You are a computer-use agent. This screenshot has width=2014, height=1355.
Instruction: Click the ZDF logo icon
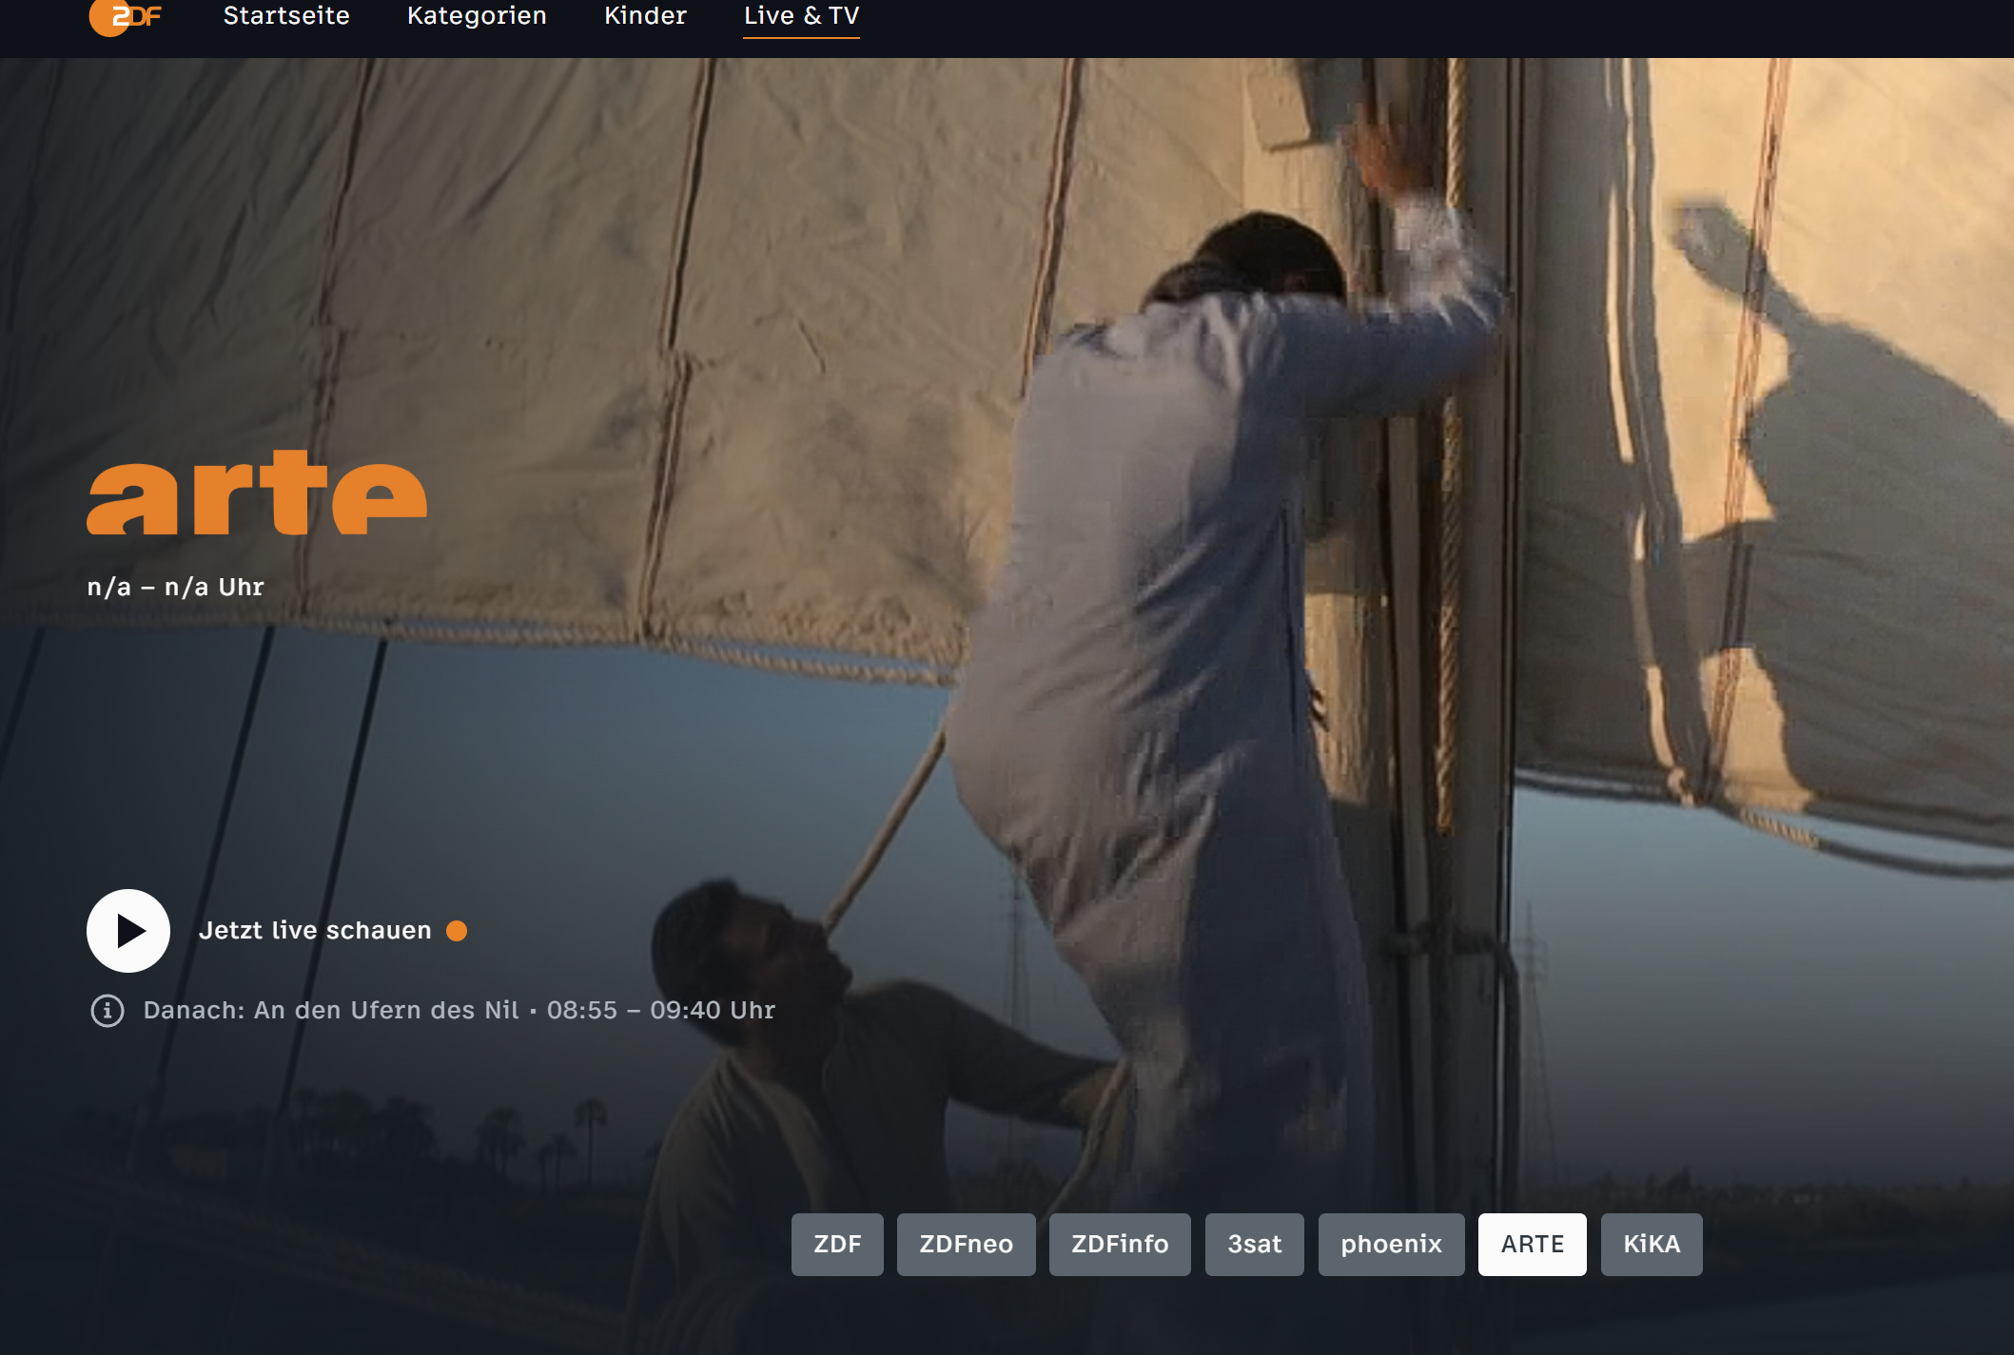pyautogui.click(x=125, y=16)
